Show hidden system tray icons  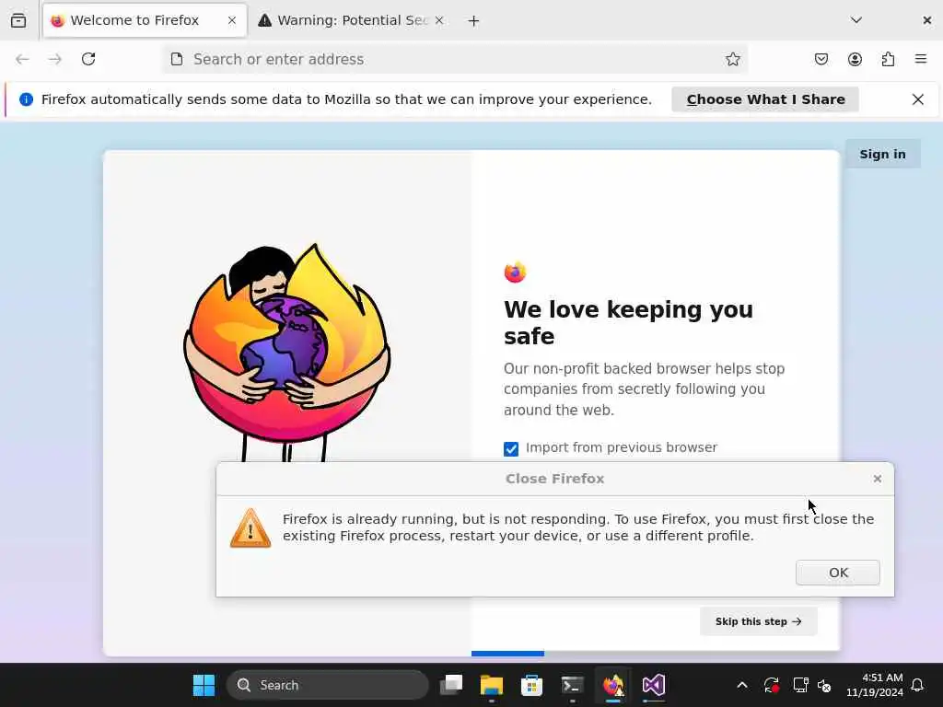pos(742,685)
